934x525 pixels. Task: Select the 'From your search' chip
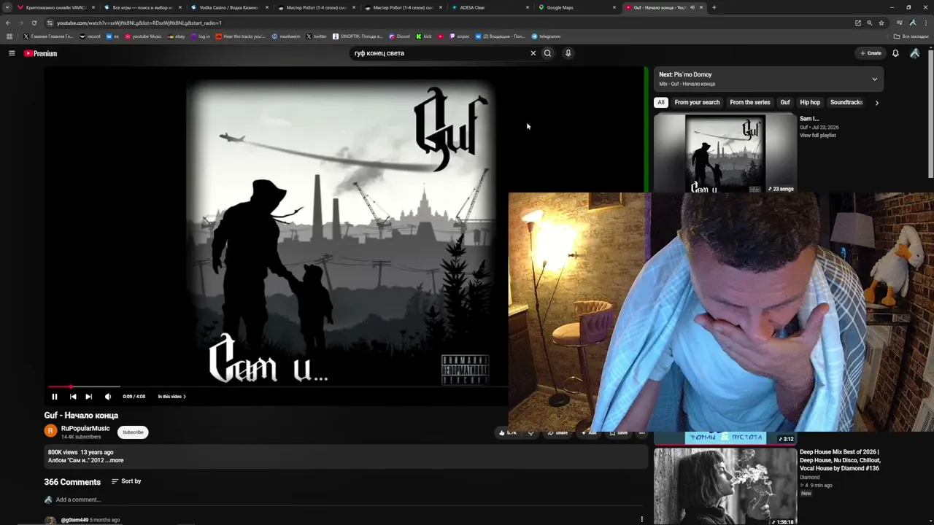697,103
